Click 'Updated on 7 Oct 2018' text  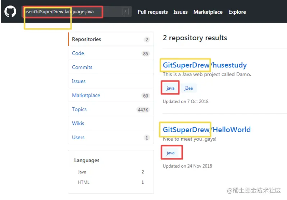click(x=186, y=102)
